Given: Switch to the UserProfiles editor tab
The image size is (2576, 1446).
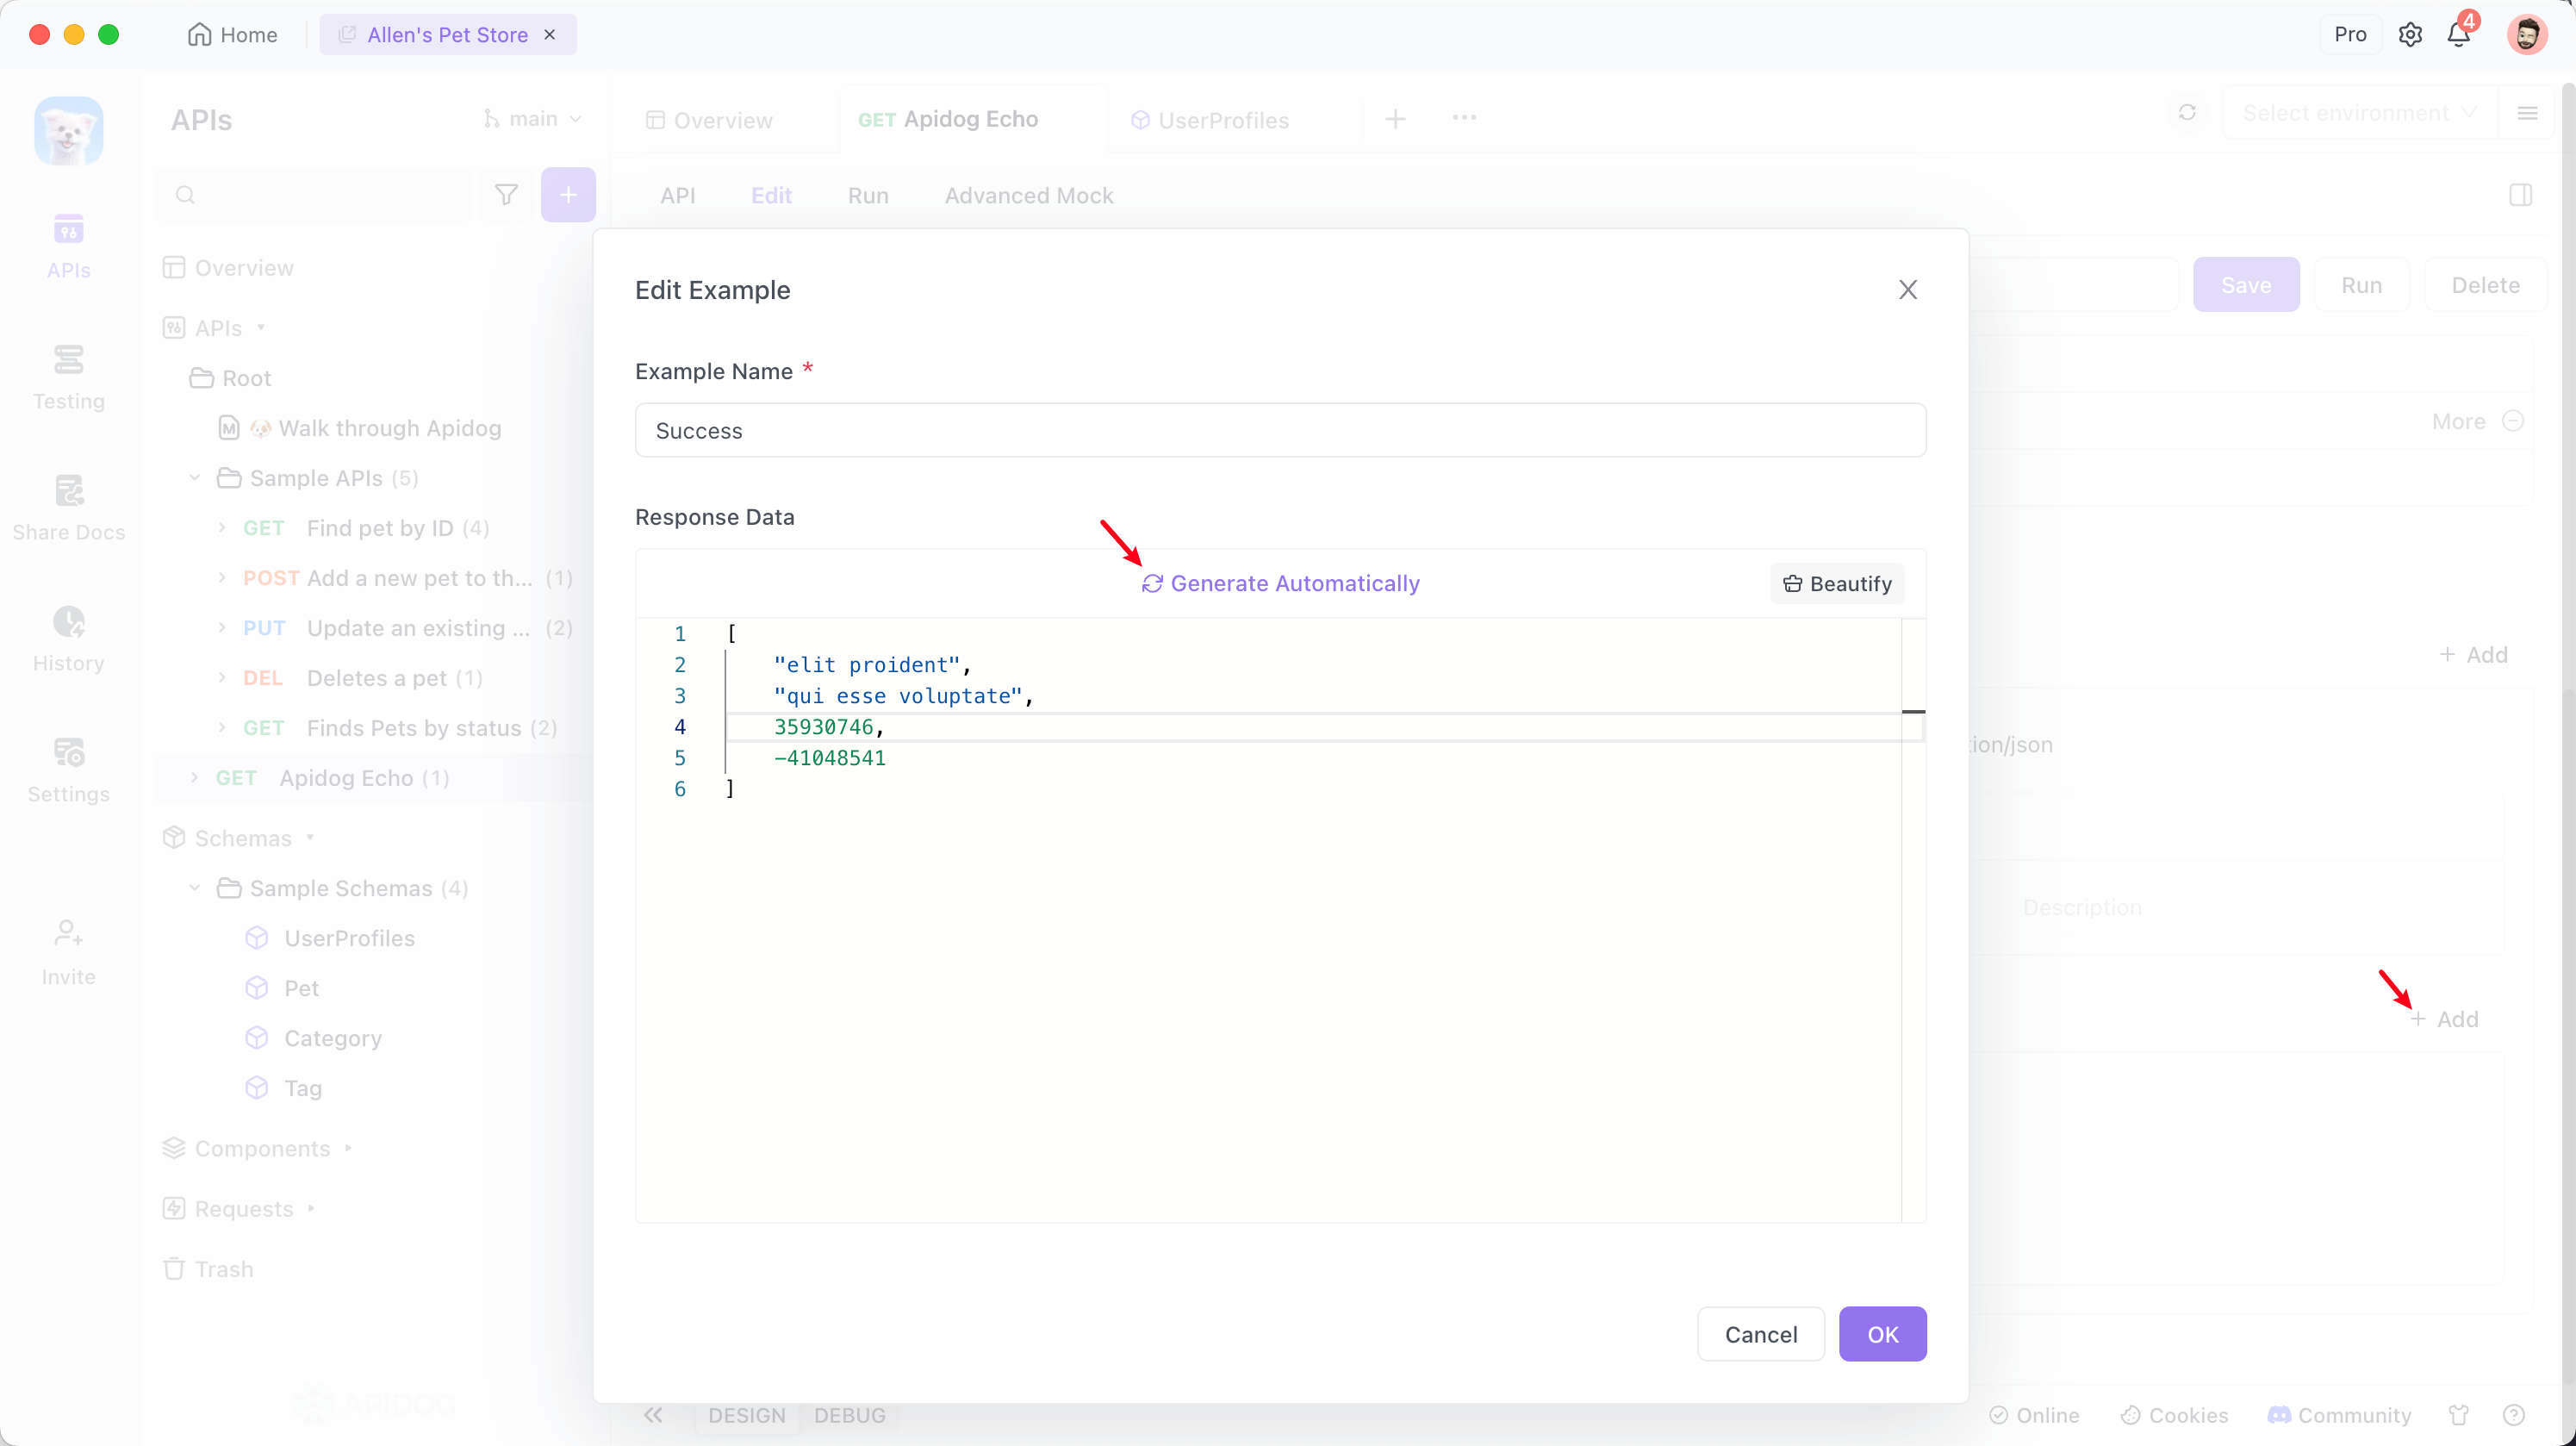Looking at the screenshot, I should [x=1210, y=120].
